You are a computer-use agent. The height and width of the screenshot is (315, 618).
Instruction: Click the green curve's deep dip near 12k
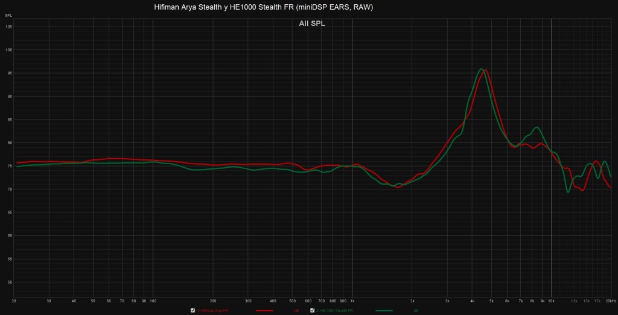click(568, 191)
